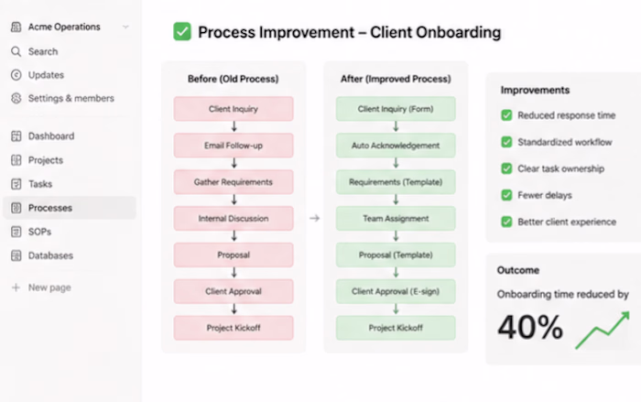Toggle the Fewer delays checkbox
641x402 pixels.
(x=506, y=195)
